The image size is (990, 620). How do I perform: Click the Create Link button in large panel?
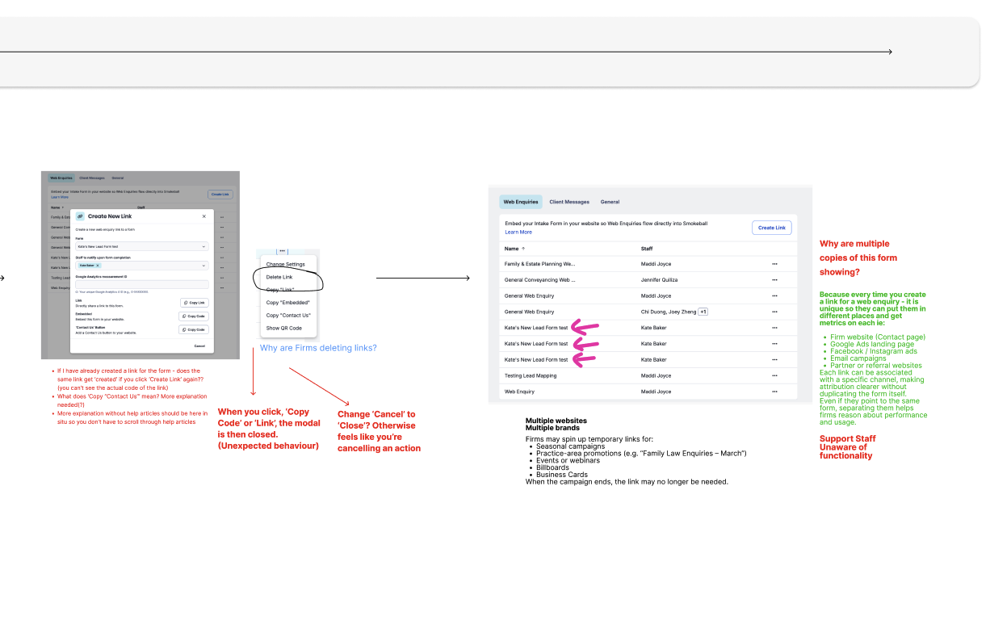coord(771,228)
